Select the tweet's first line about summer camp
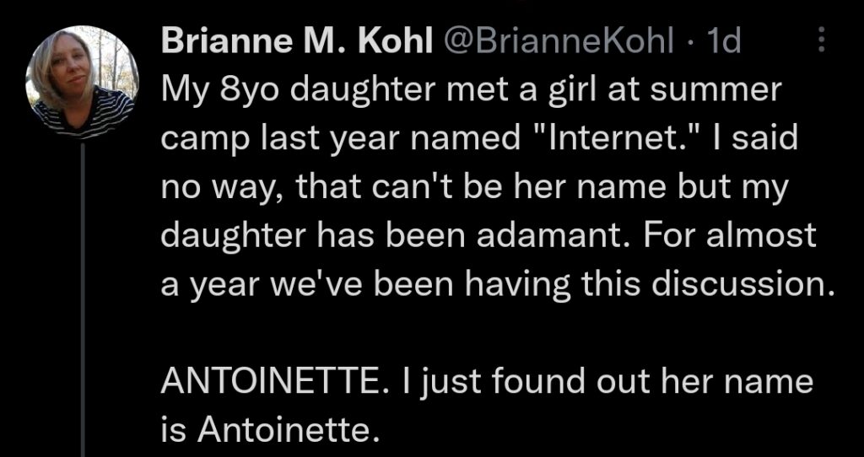The width and height of the screenshot is (864, 457). coord(472,91)
